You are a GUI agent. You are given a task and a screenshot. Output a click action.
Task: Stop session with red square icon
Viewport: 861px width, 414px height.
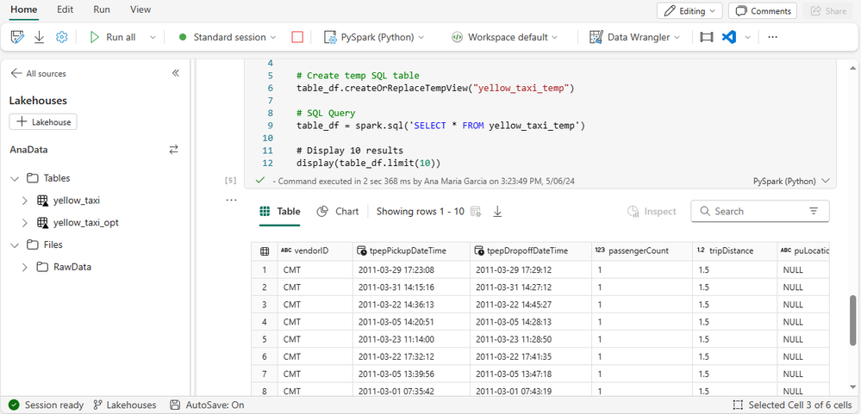(297, 37)
